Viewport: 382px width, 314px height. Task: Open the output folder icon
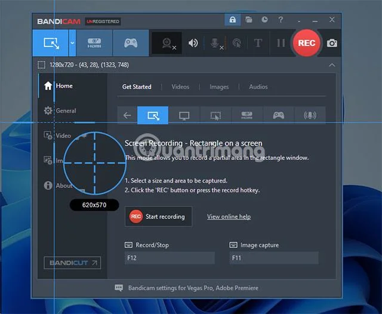(248, 20)
